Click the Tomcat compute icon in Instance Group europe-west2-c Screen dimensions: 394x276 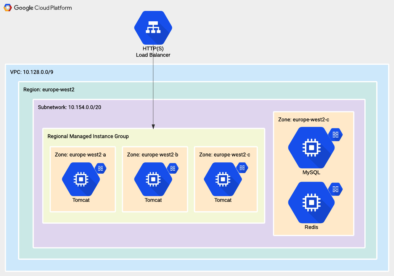point(223,179)
